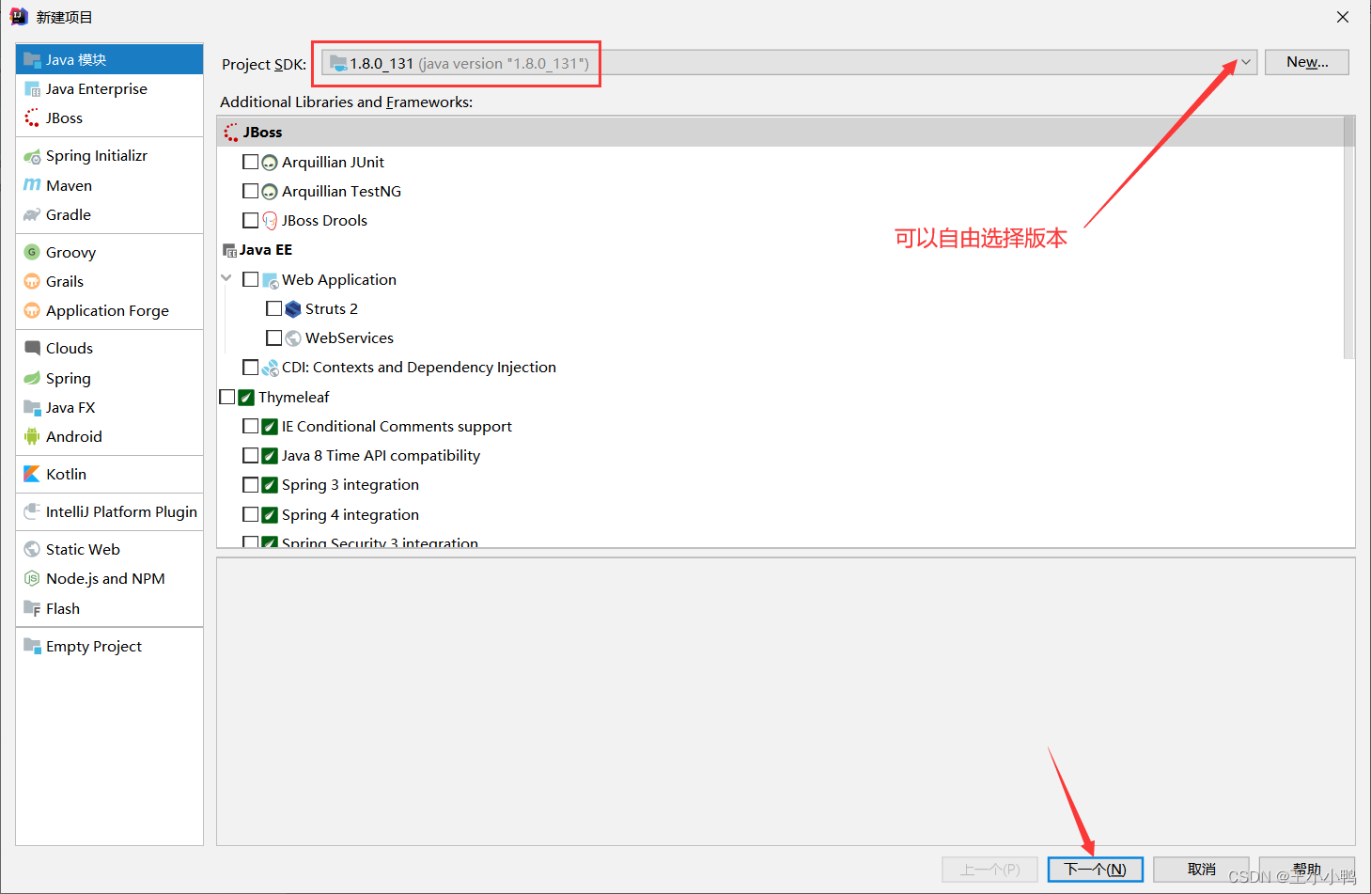Screen dimensions: 1371x894
Task: Check the Spring 3 integration checkbox
Action: point(250,485)
